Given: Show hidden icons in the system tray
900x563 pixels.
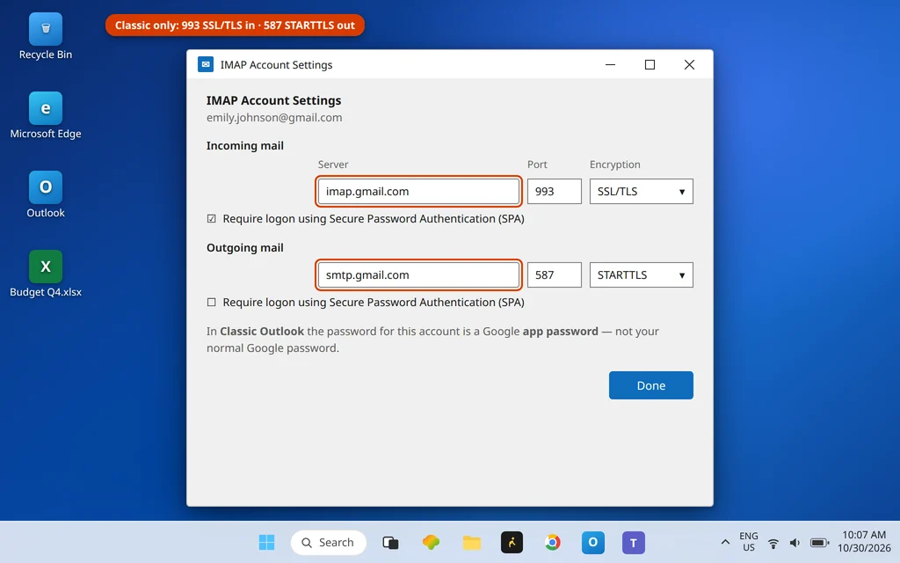Looking at the screenshot, I should coord(725,542).
